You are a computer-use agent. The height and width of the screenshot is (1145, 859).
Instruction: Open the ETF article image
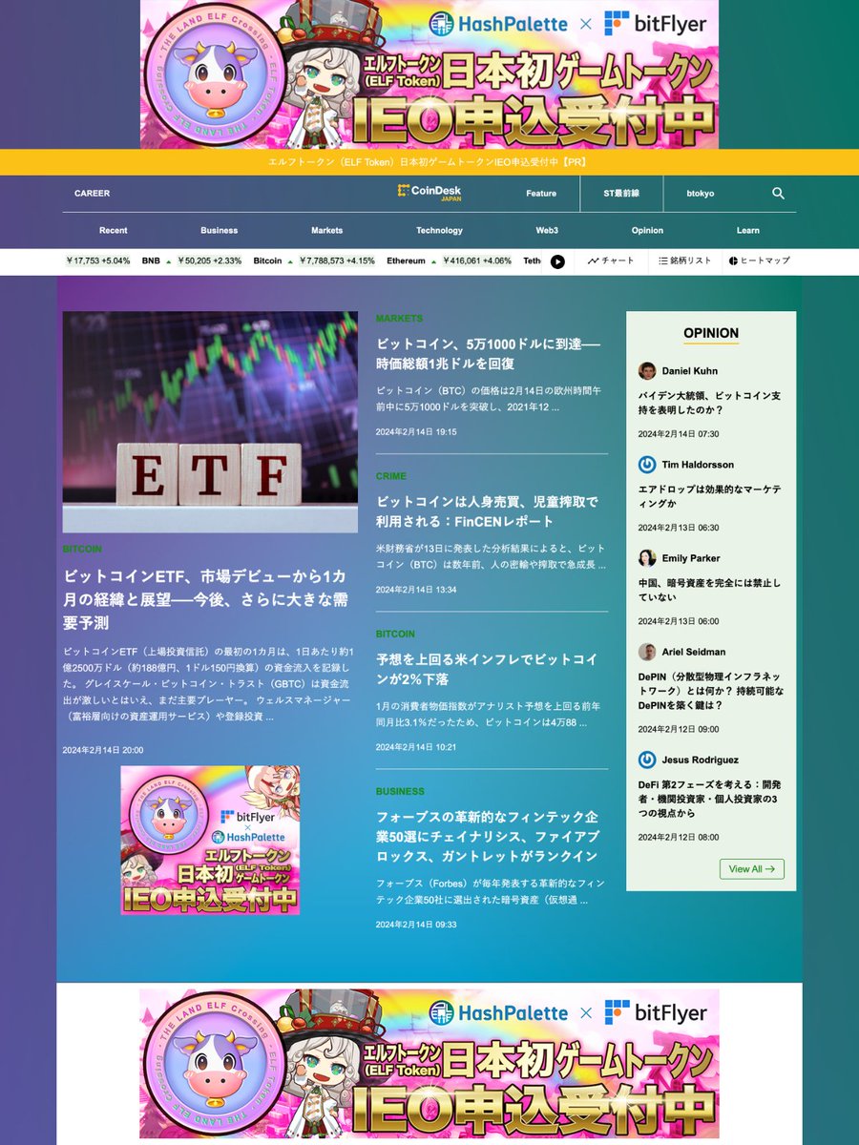[x=210, y=422]
